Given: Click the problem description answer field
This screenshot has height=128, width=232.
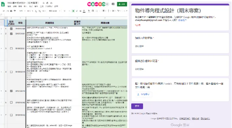Looking at the screenshot, I should 180,69.
